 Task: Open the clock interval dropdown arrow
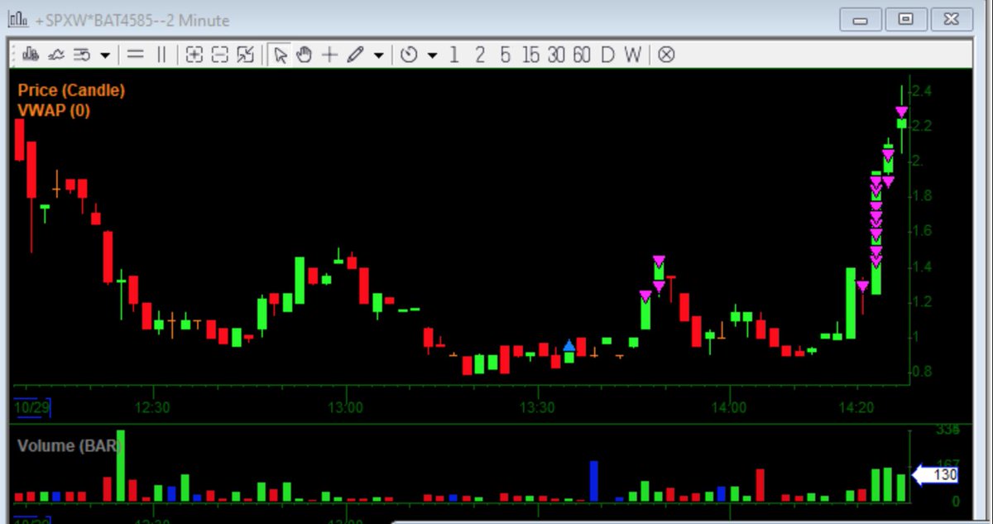pos(432,55)
